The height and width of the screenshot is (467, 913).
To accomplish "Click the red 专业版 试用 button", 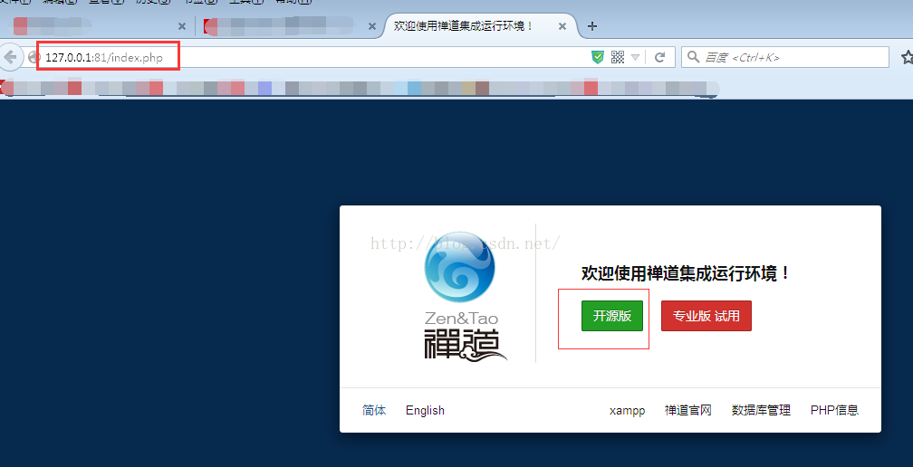I will [706, 316].
